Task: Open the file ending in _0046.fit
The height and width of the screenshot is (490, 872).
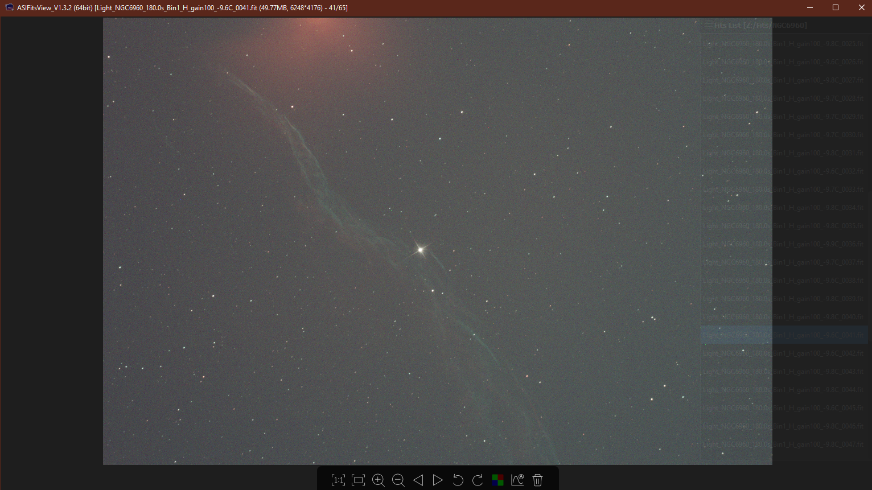Action: 784,426
